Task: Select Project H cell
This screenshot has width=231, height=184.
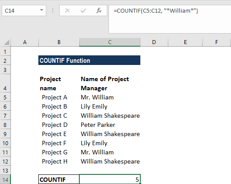Action: 59,161
